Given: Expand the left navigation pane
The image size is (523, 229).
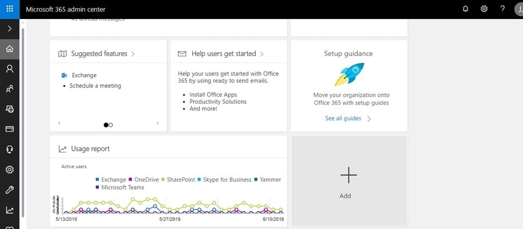Looking at the screenshot, I should point(10,29).
